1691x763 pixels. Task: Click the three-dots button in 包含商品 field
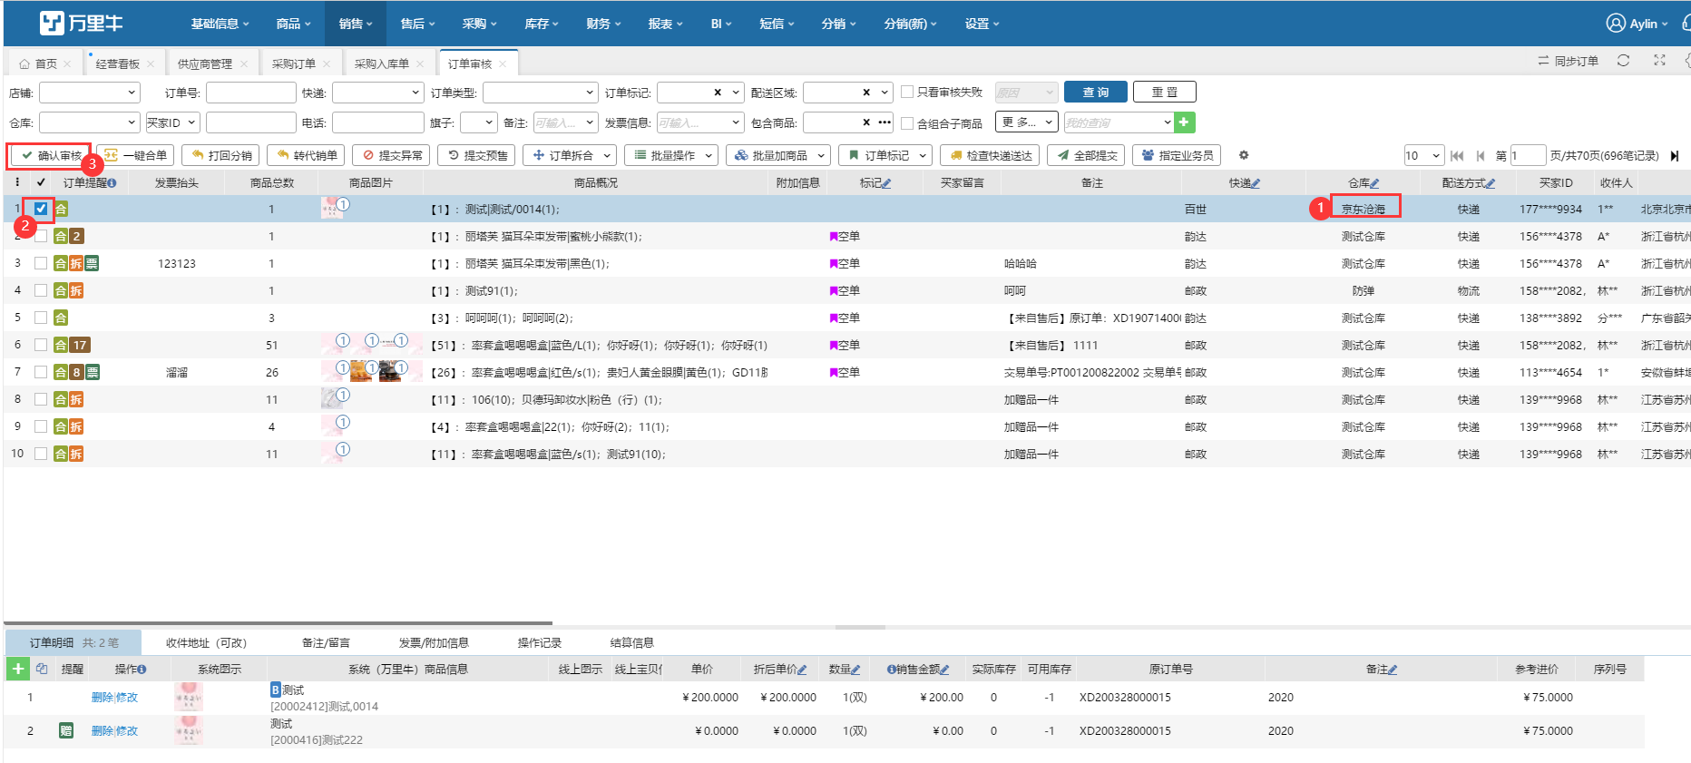coord(885,122)
